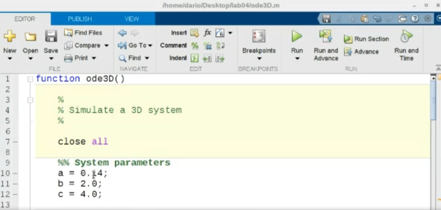Viewport: 441px width, 210px height.
Task: Toggle breakpoint at line 10
Action: [15, 174]
